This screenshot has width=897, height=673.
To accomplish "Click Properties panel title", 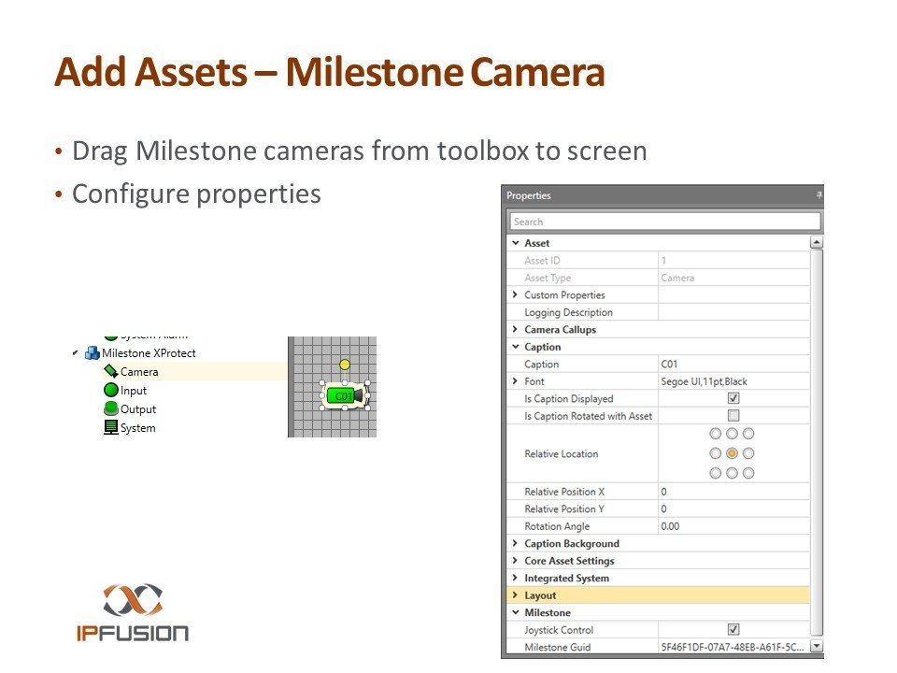I will coord(528,195).
